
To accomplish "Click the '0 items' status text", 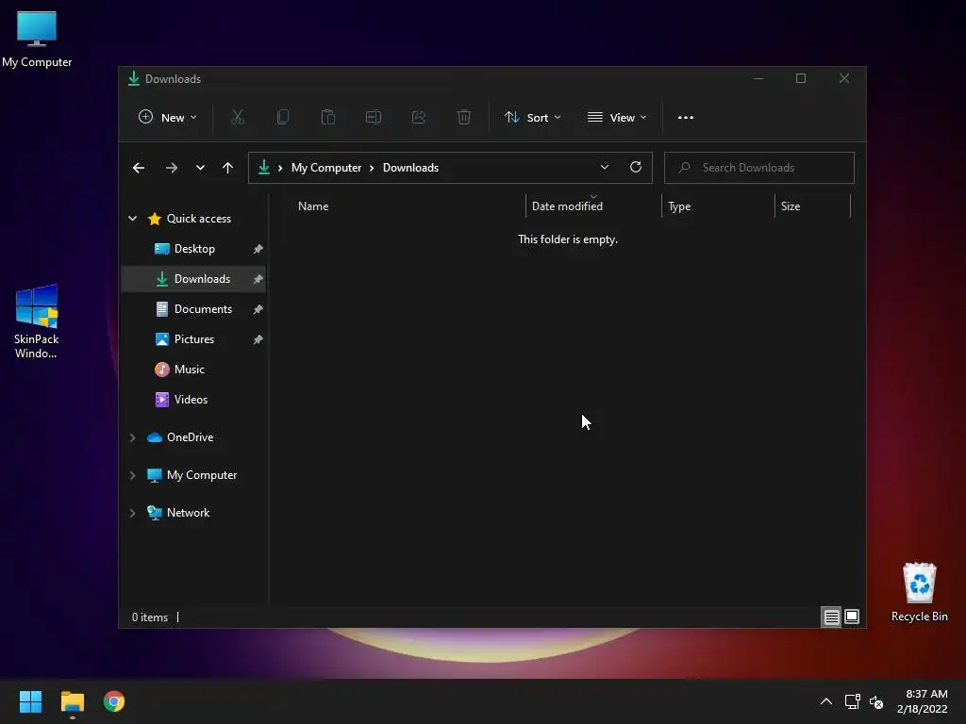I will pos(150,617).
